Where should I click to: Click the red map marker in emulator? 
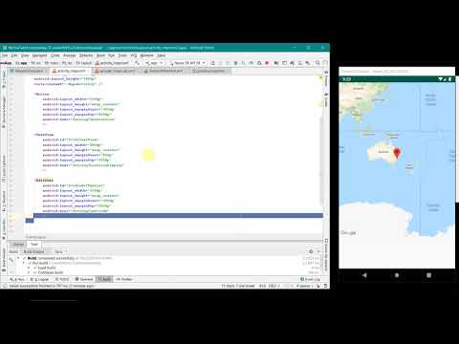[397, 153]
